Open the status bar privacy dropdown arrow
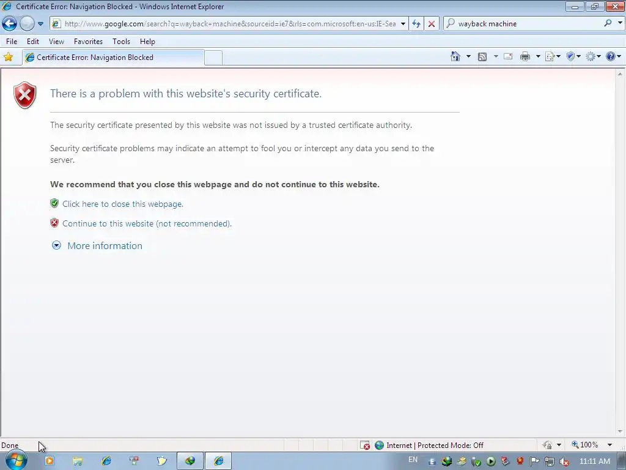The image size is (626, 470). (x=559, y=445)
